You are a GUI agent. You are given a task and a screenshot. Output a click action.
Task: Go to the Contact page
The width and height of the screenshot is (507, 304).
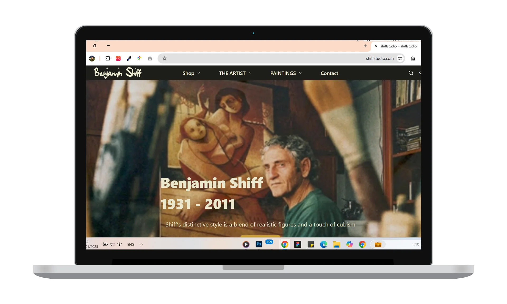329,73
